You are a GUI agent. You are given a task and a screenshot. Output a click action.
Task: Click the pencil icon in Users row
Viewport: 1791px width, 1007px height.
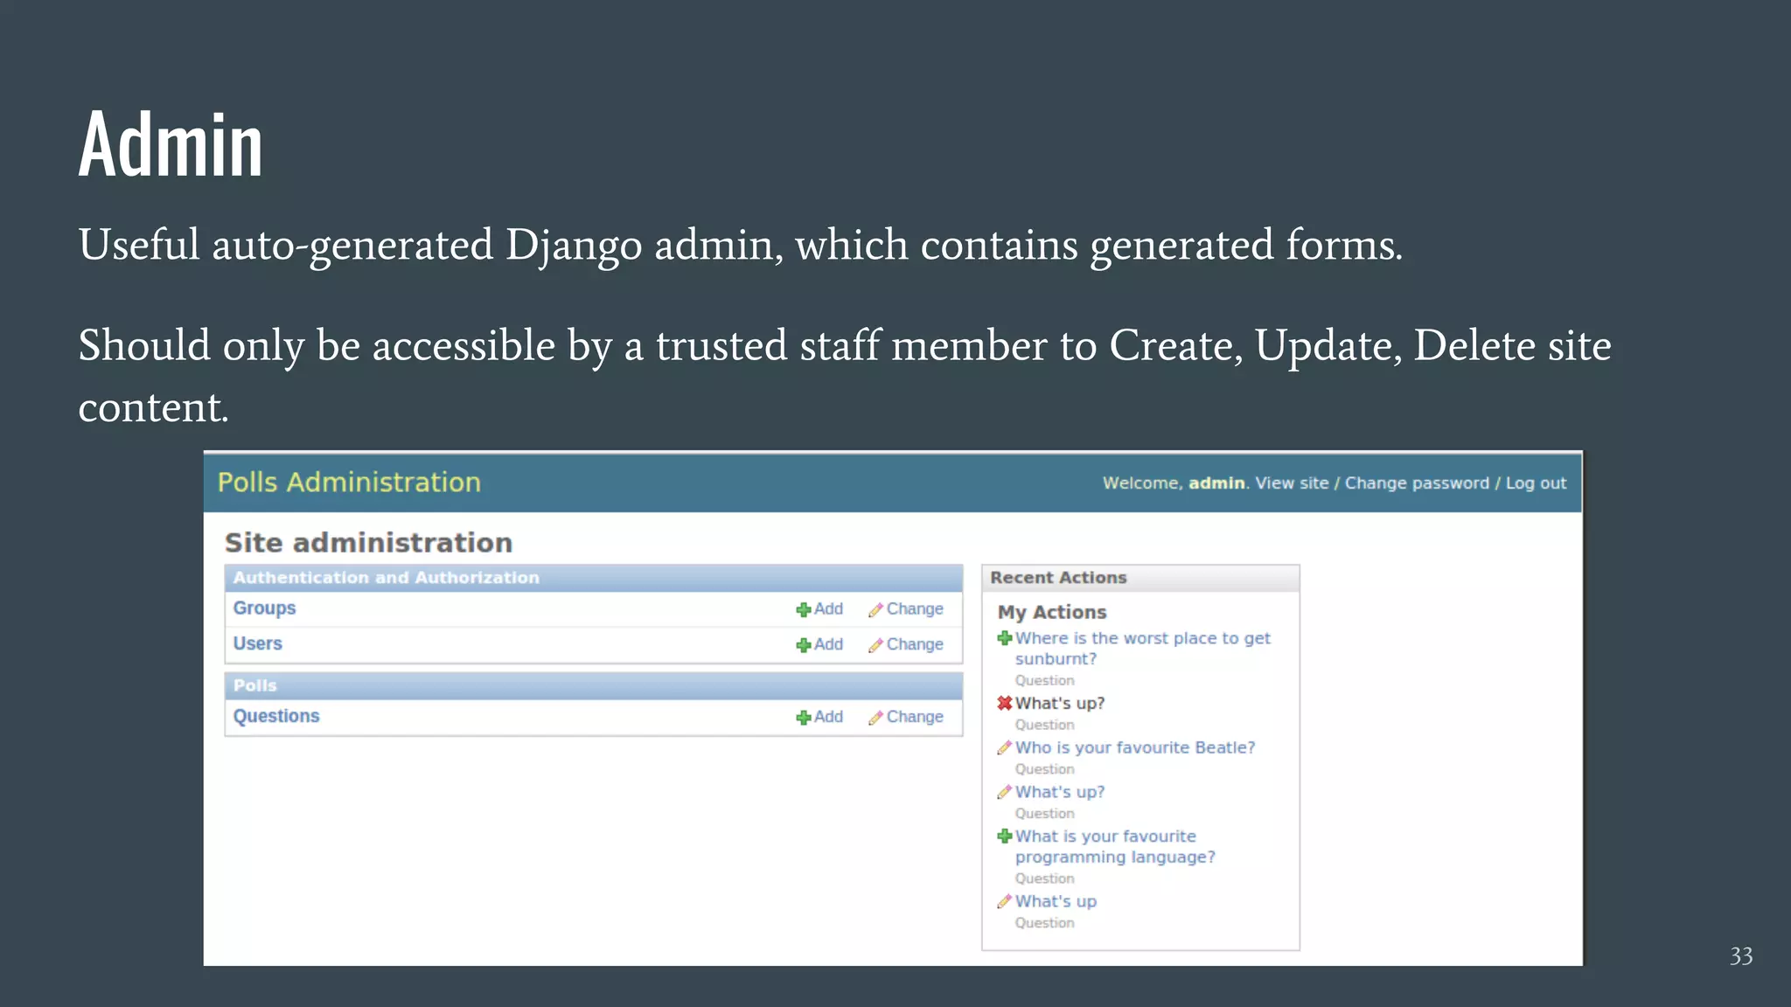click(x=875, y=645)
